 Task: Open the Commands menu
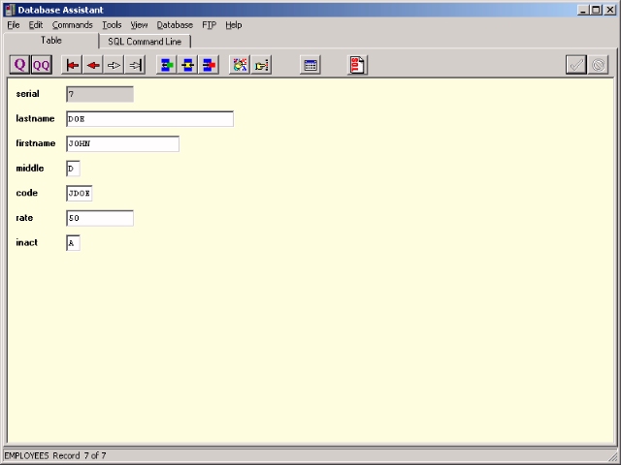[73, 24]
